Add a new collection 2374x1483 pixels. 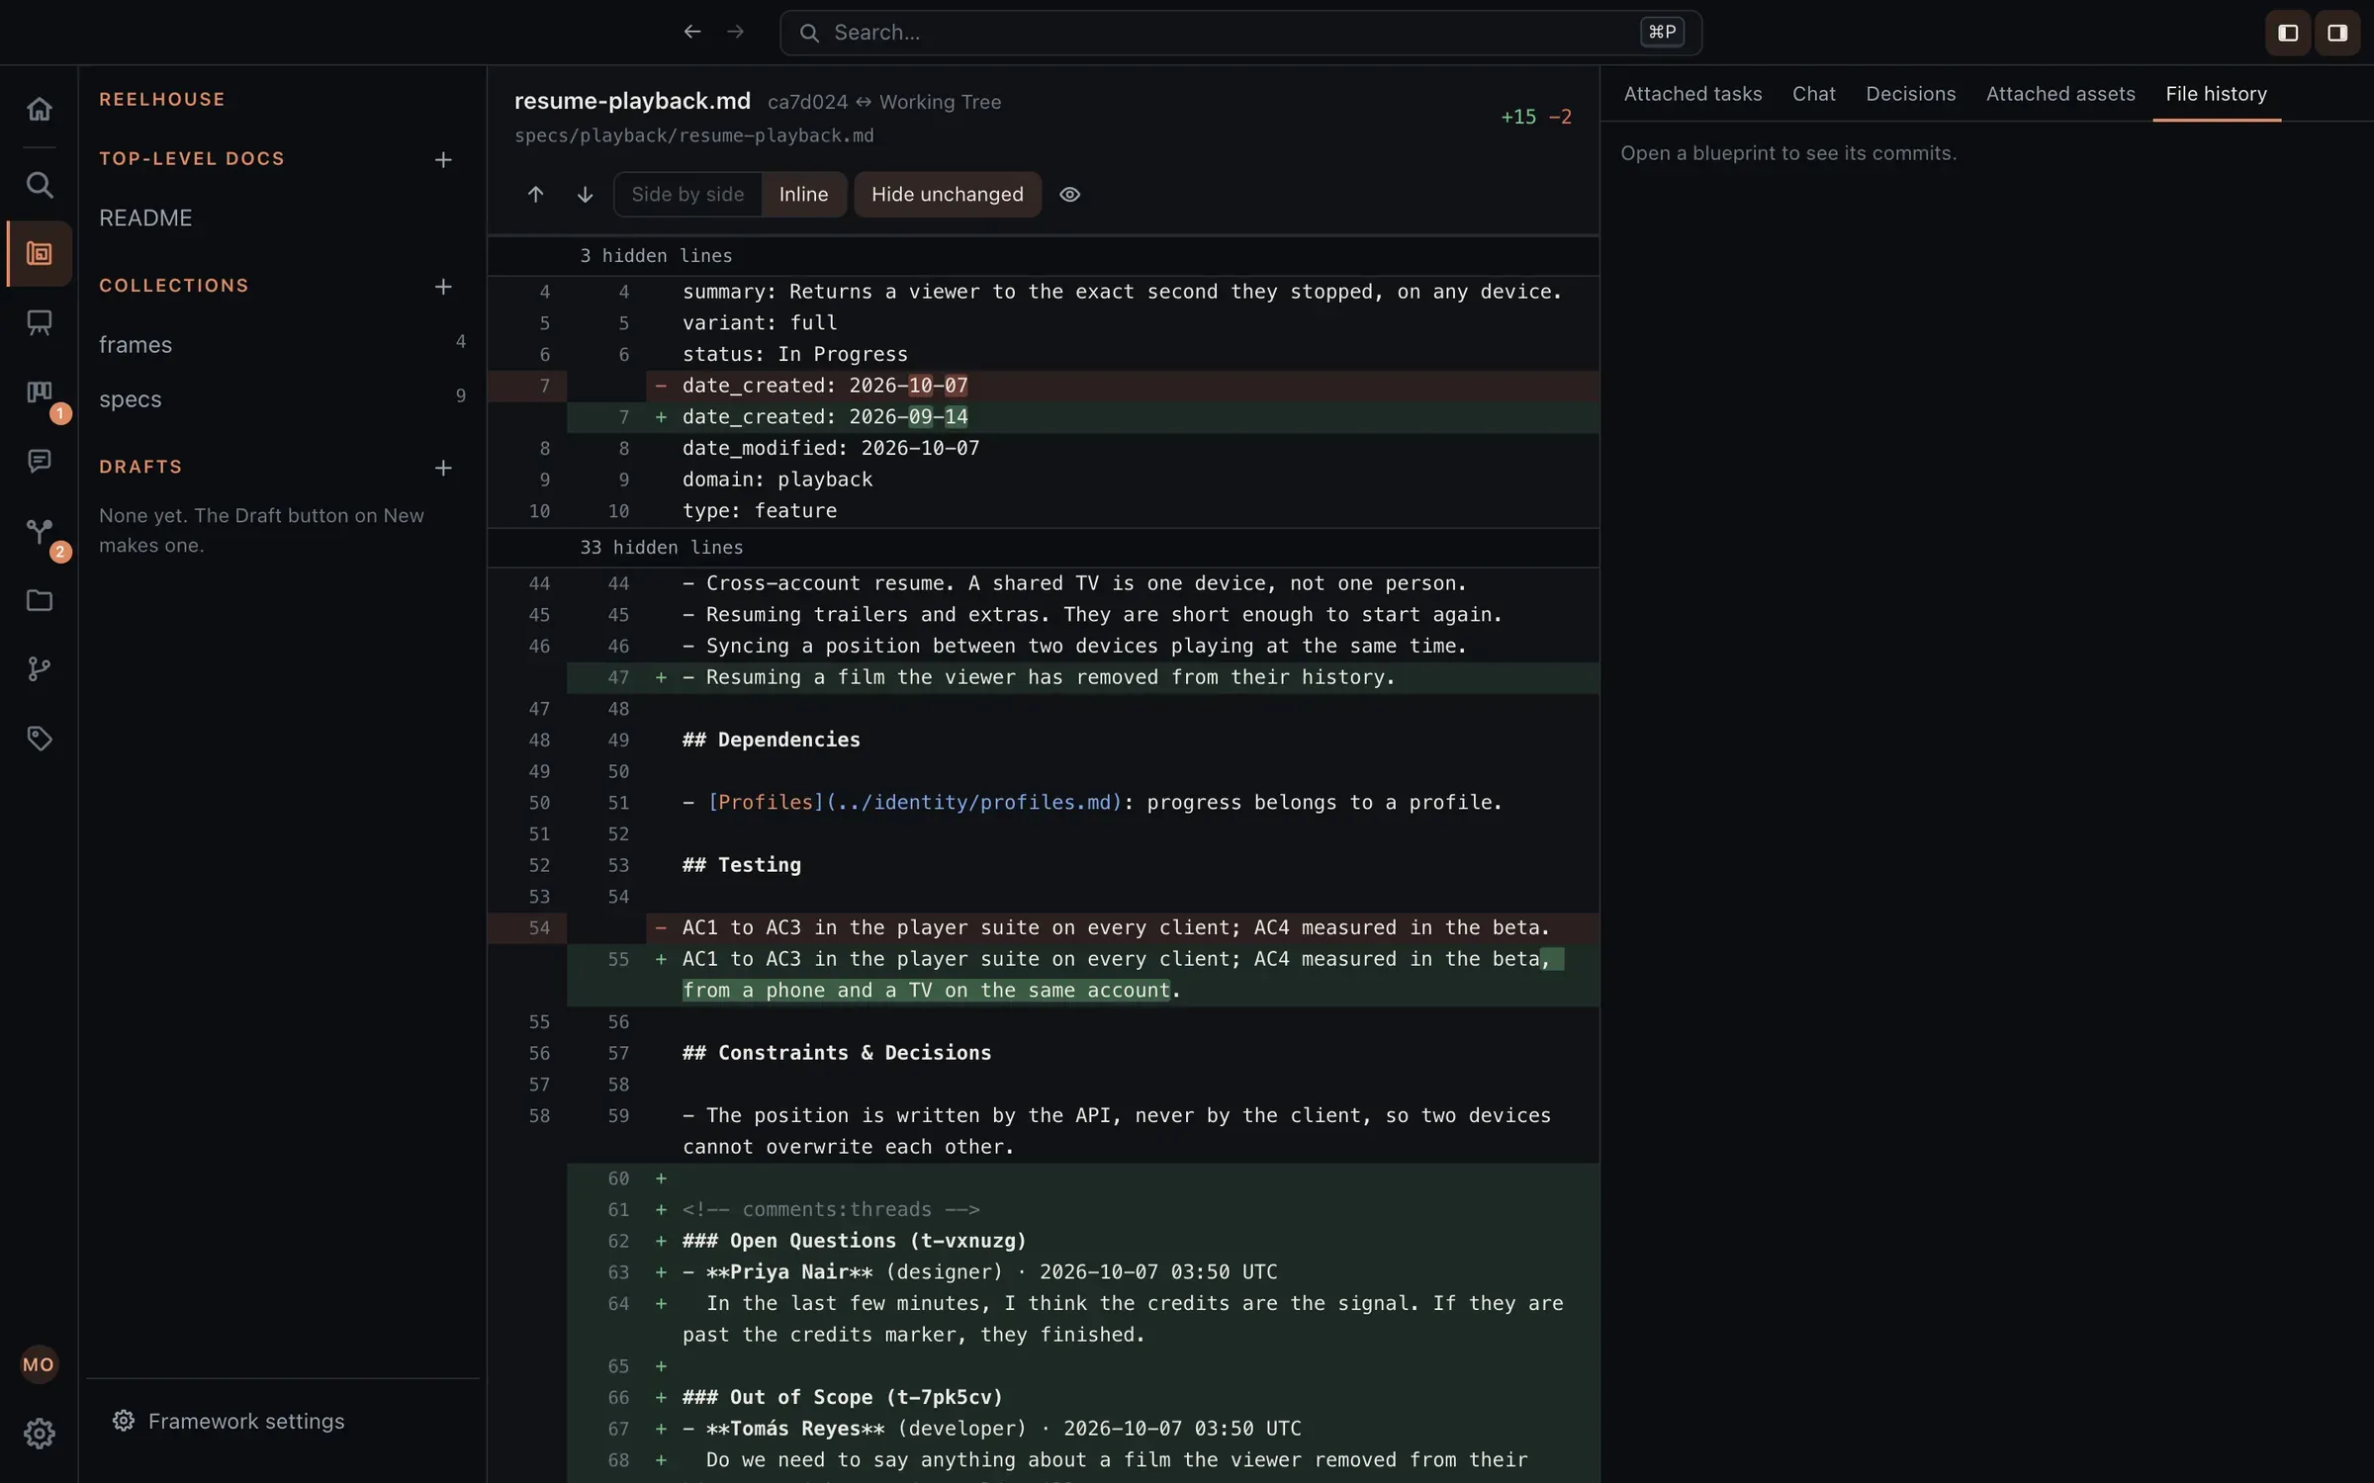tap(443, 287)
